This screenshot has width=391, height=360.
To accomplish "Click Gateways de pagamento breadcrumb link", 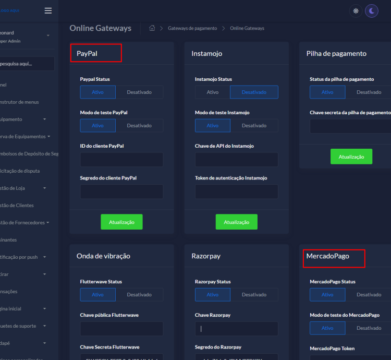I will coord(193,28).
